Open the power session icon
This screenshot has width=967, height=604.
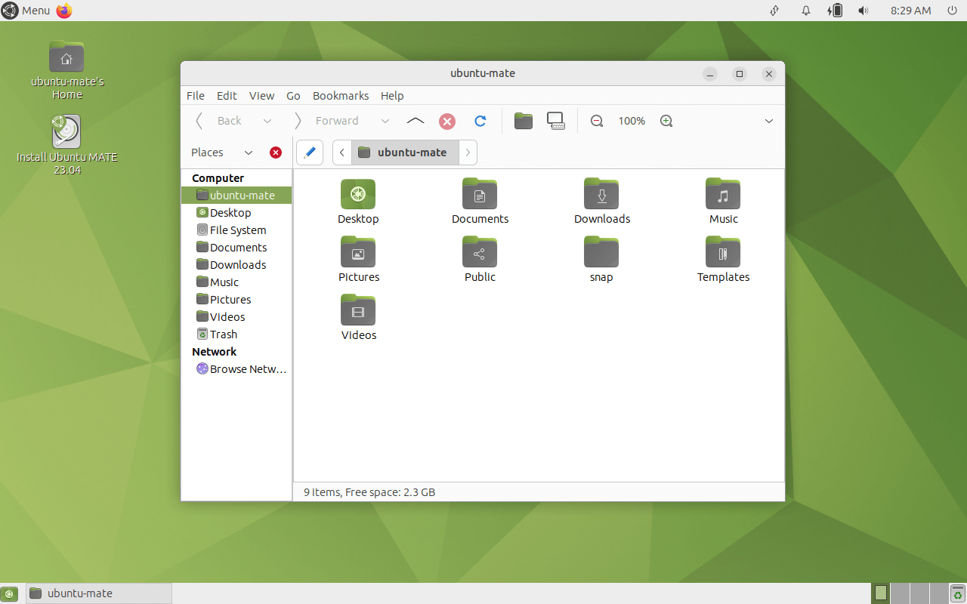952,11
